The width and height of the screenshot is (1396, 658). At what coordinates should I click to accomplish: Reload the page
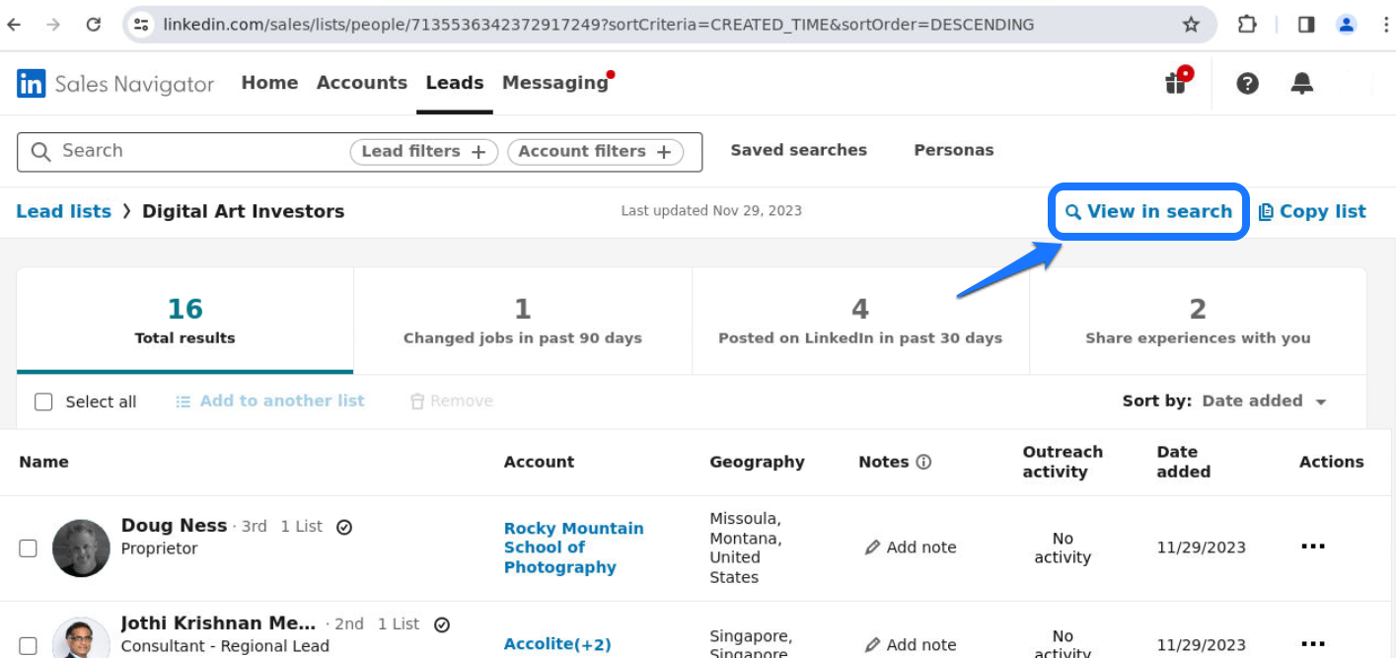[94, 25]
